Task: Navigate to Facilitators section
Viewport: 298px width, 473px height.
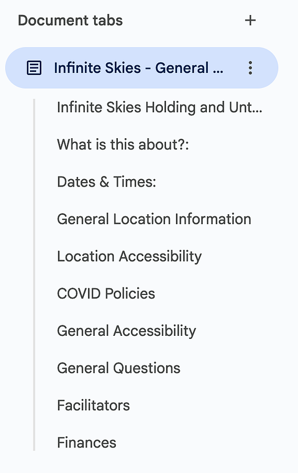Action: (x=93, y=405)
